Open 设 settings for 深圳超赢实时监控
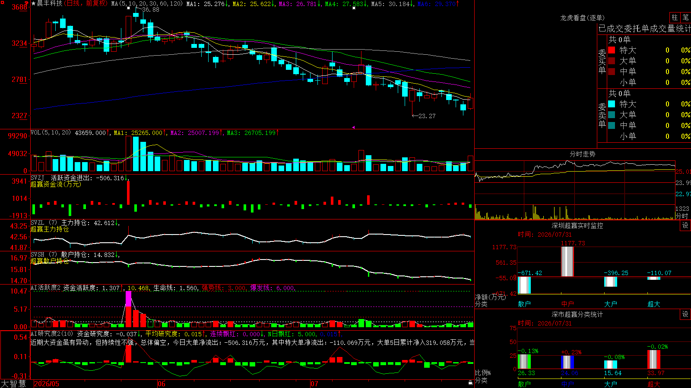Screen dimensions: 691x388 coord(685,225)
